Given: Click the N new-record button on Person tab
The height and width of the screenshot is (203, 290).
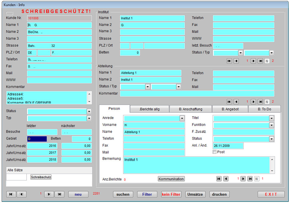Looking at the screenshot, I should tap(256, 179).
